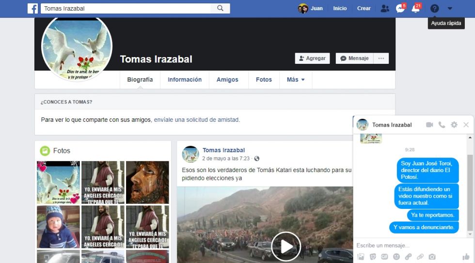Click the paperclip attach file icon in chat
The image size is (475, 263).
(x=420, y=257)
